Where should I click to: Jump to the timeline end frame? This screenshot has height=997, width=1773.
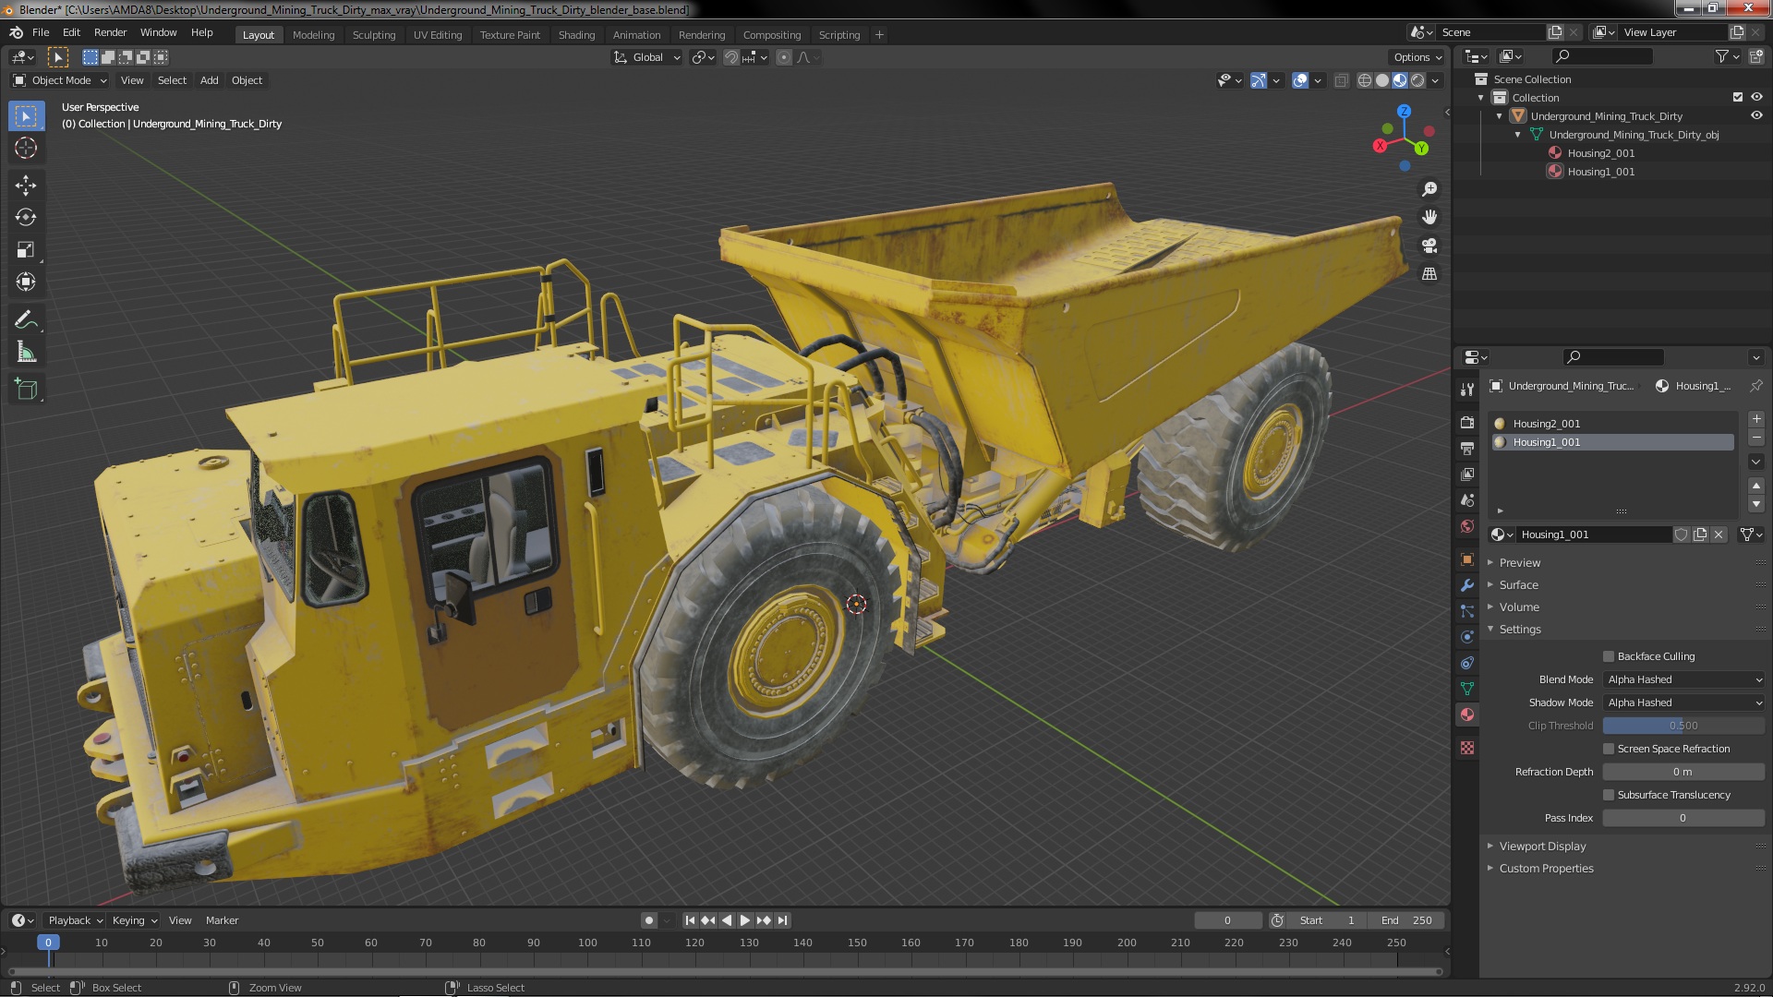782,920
